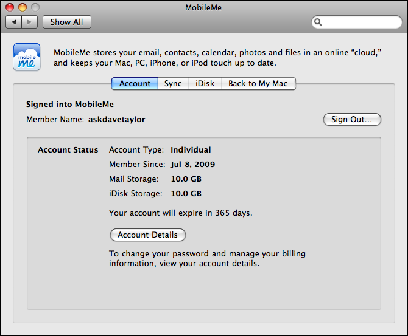Click the 'Signed into MobileMe' heading
The height and width of the screenshot is (336, 408).
70,105
